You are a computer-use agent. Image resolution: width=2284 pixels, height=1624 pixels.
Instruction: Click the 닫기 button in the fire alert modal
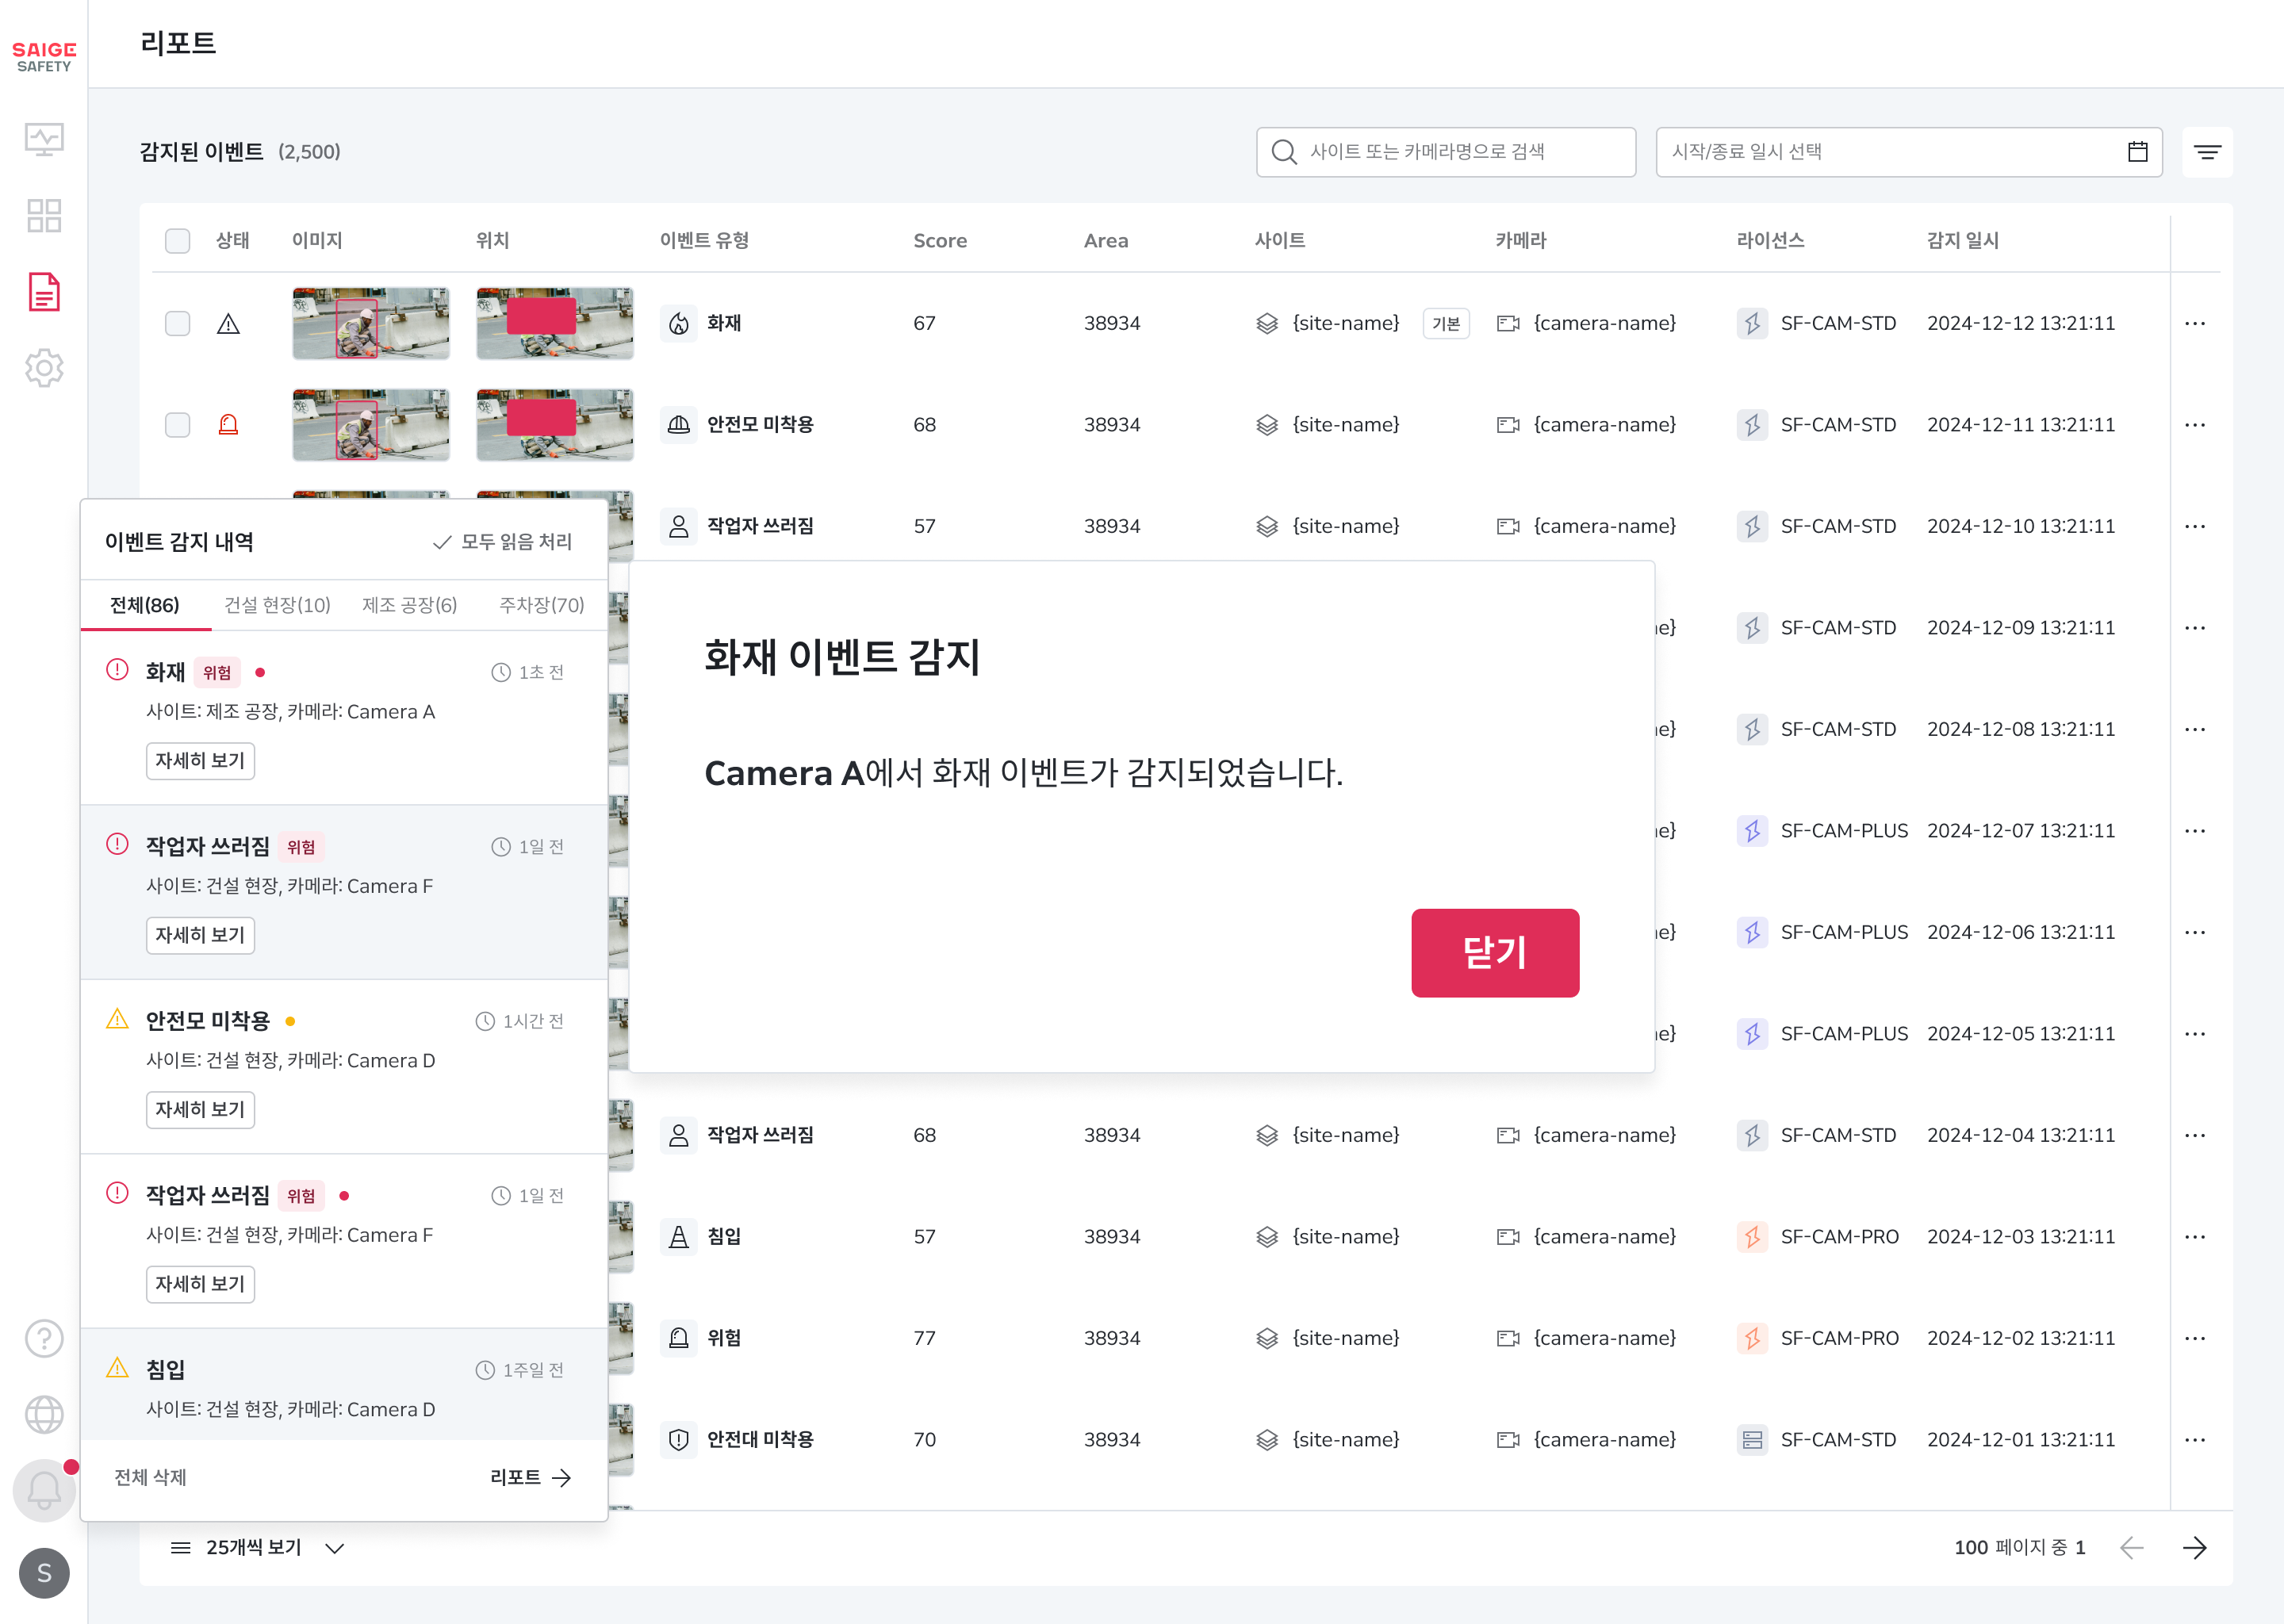(1495, 953)
